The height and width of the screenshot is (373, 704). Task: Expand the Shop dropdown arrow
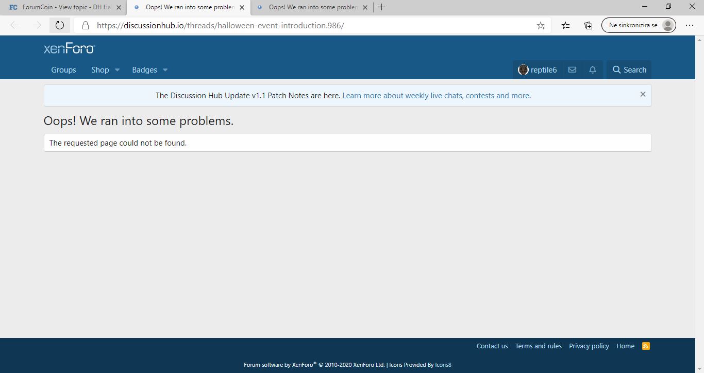tap(117, 70)
